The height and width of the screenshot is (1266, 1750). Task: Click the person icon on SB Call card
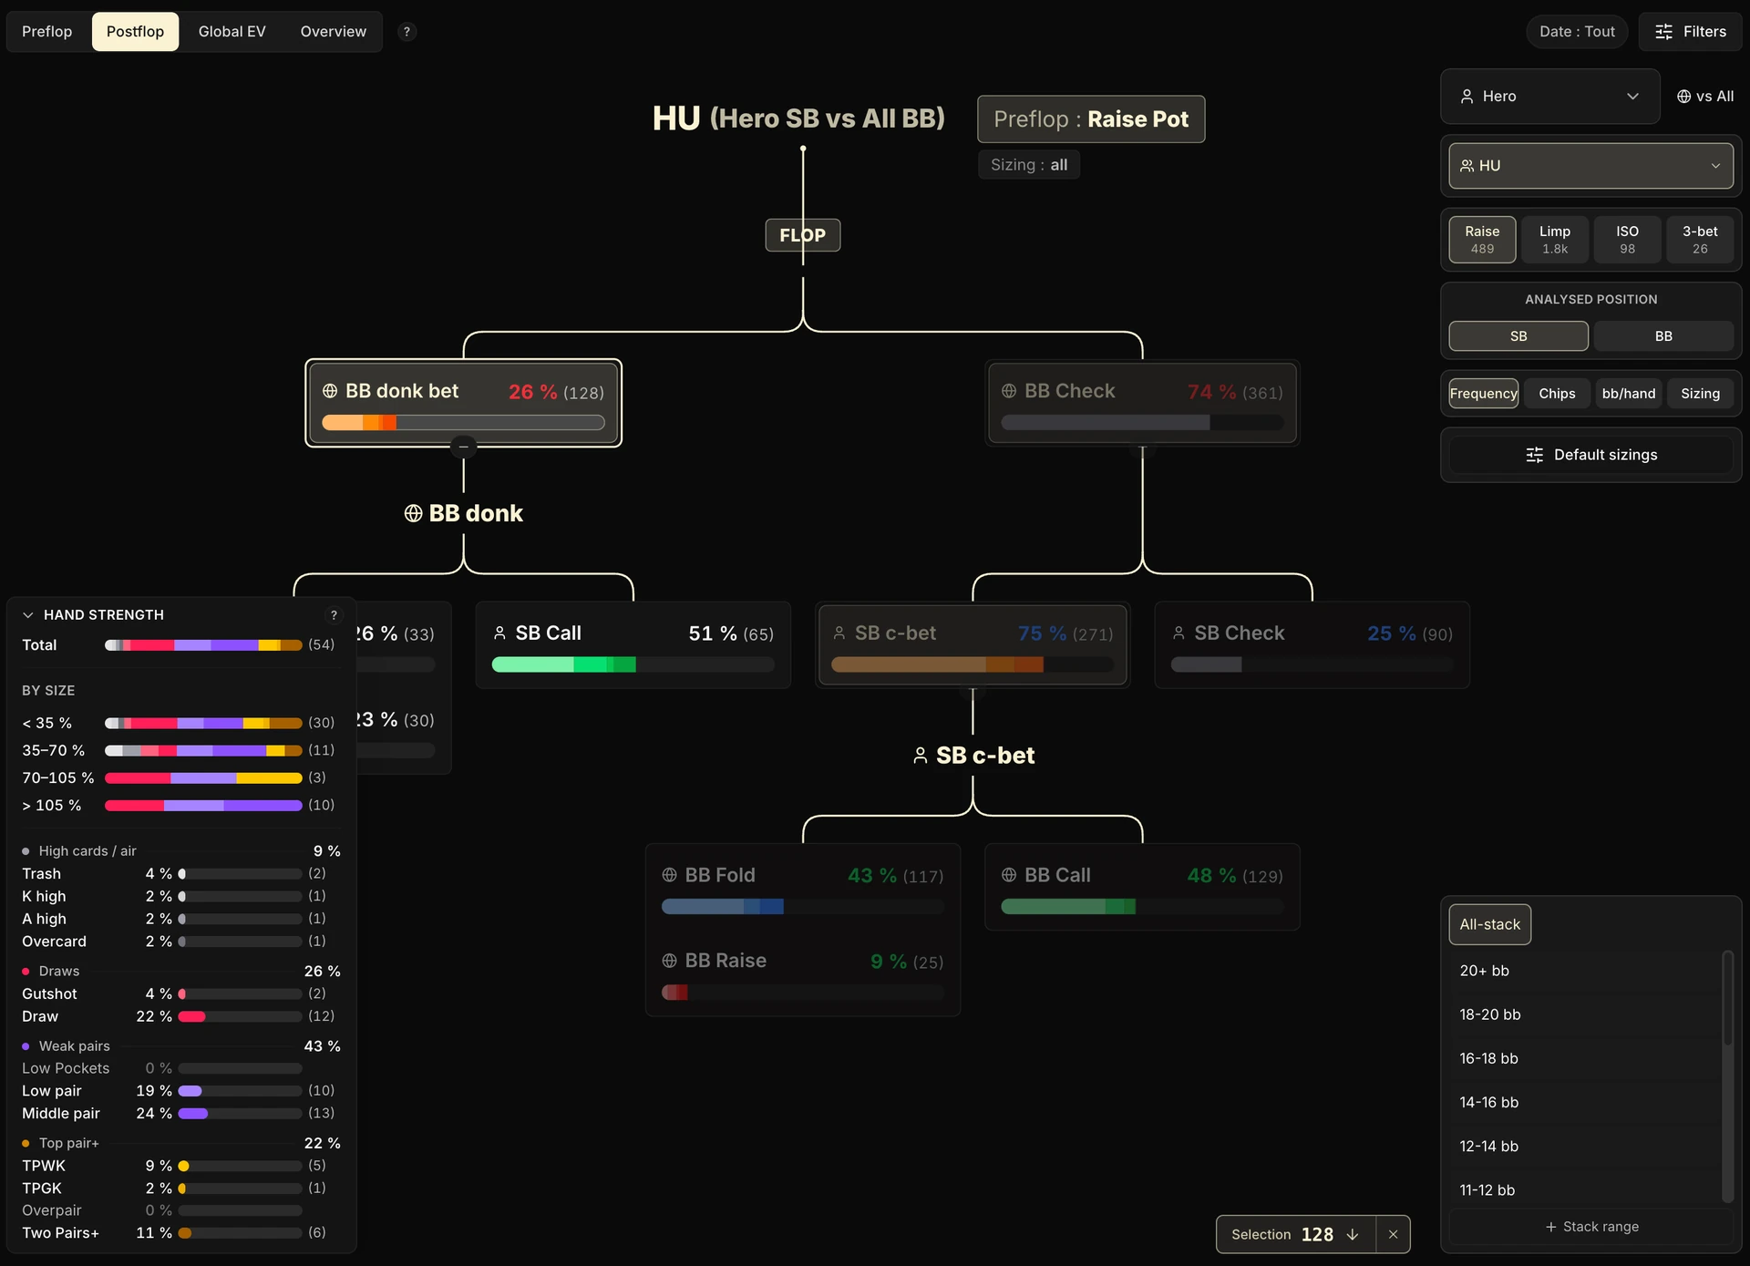pos(499,633)
